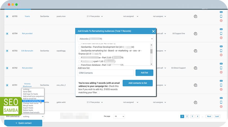
Task: Select 'Add to remarketing list' option
Action: tap(32, 101)
